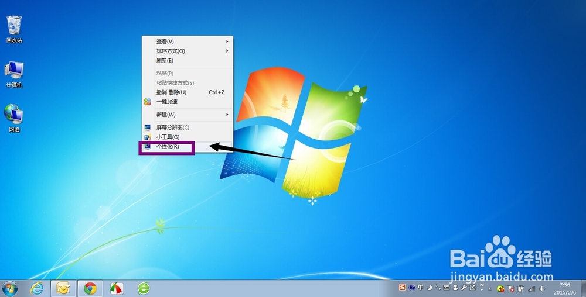Select the Computer (计算机) desktop icon

click(x=14, y=74)
